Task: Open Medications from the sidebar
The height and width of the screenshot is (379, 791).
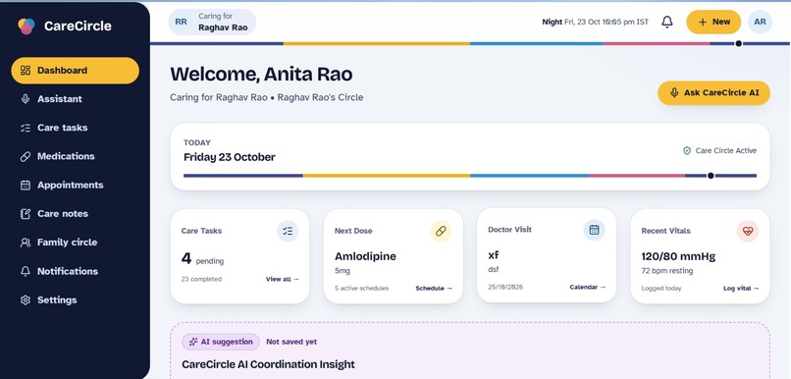Action: click(x=76, y=156)
